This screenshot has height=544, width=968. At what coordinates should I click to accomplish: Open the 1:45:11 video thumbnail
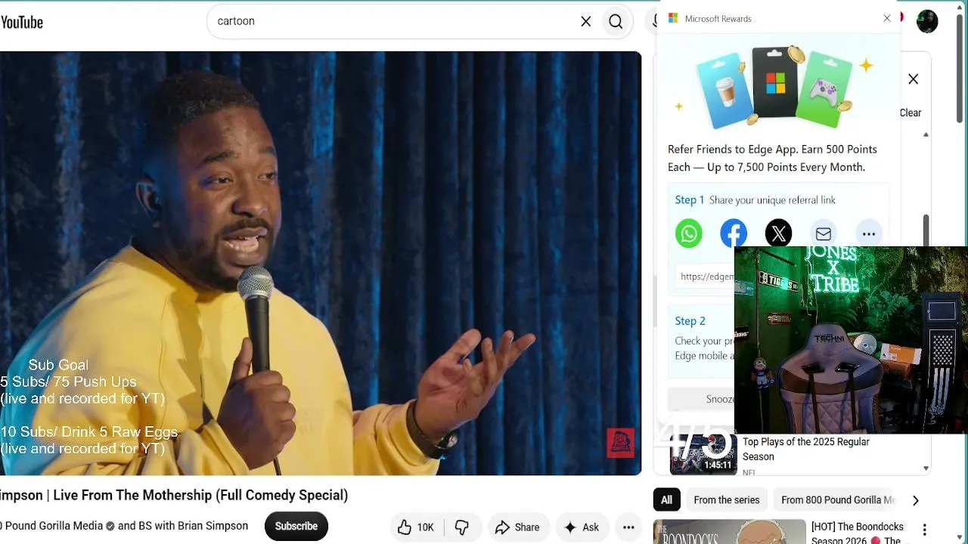[703, 455]
